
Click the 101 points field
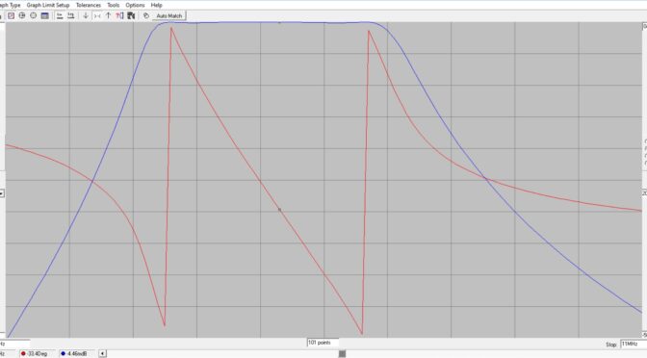[323, 343]
